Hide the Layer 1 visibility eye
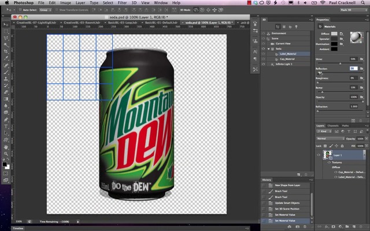370x231 pixels. pyautogui.click(x=319, y=155)
